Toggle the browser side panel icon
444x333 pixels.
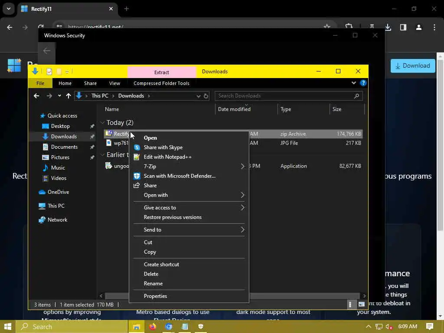point(403,27)
